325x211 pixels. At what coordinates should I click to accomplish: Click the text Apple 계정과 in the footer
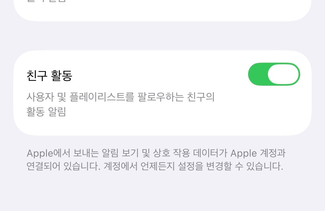[258, 153]
